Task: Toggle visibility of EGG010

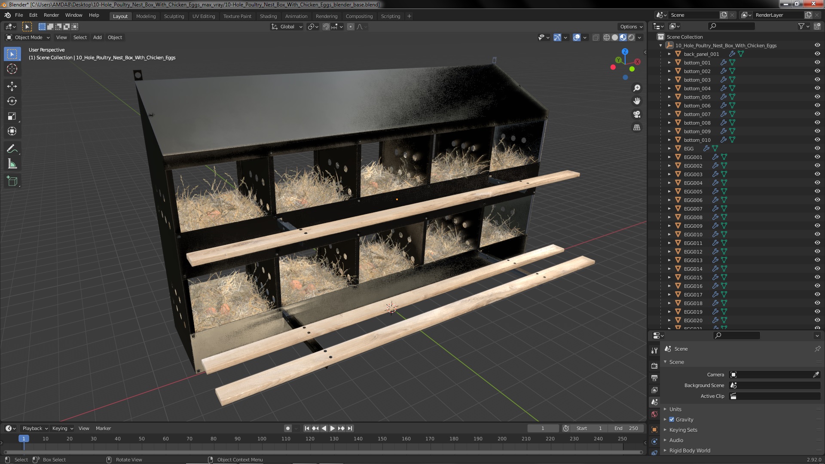Action: click(817, 235)
